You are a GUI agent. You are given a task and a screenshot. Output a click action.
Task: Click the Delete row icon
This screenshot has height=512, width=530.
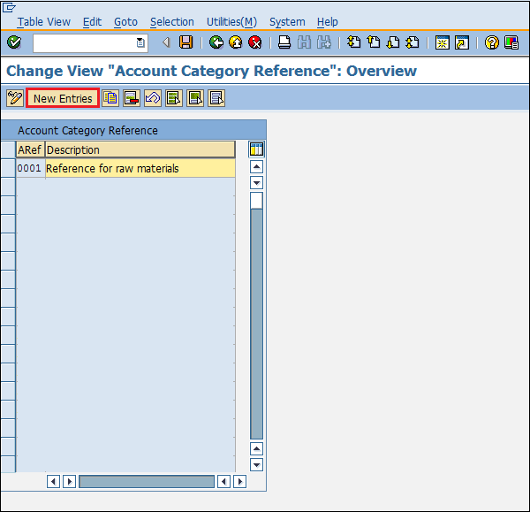pyautogui.click(x=132, y=98)
